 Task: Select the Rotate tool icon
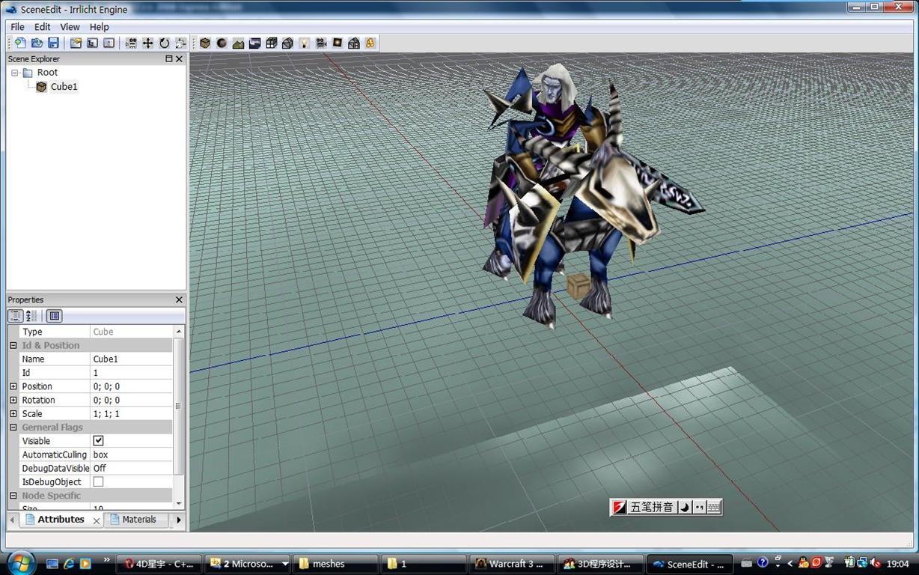pyautogui.click(x=165, y=43)
